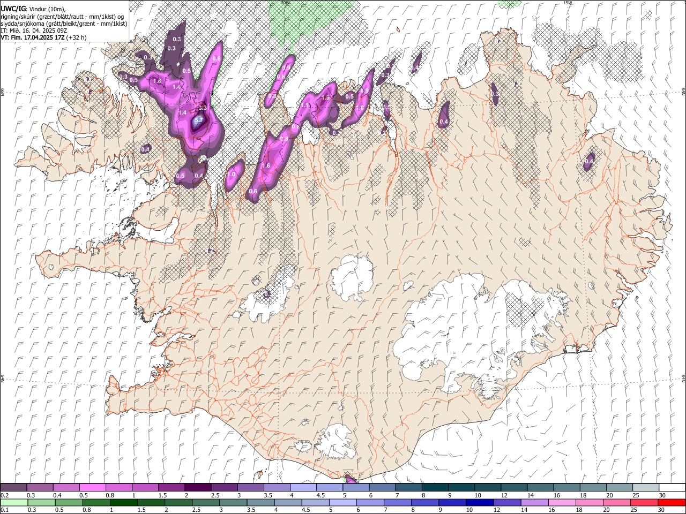Viewport: 686px width, 514px height.
Task: Select the 1.8 value in the Westfjords snow band
Action: coord(157,81)
